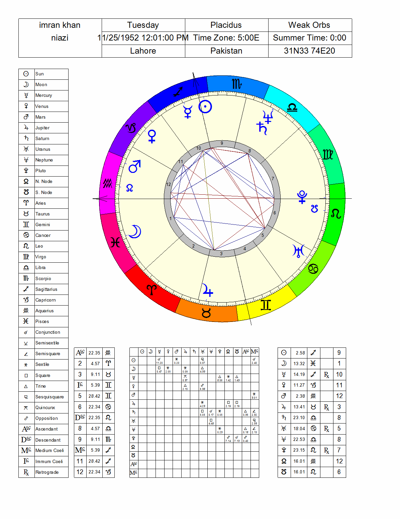The height and width of the screenshot is (519, 400).
Task: Click the Mars glyph in the chart wheel
Action: click(134, 167)
